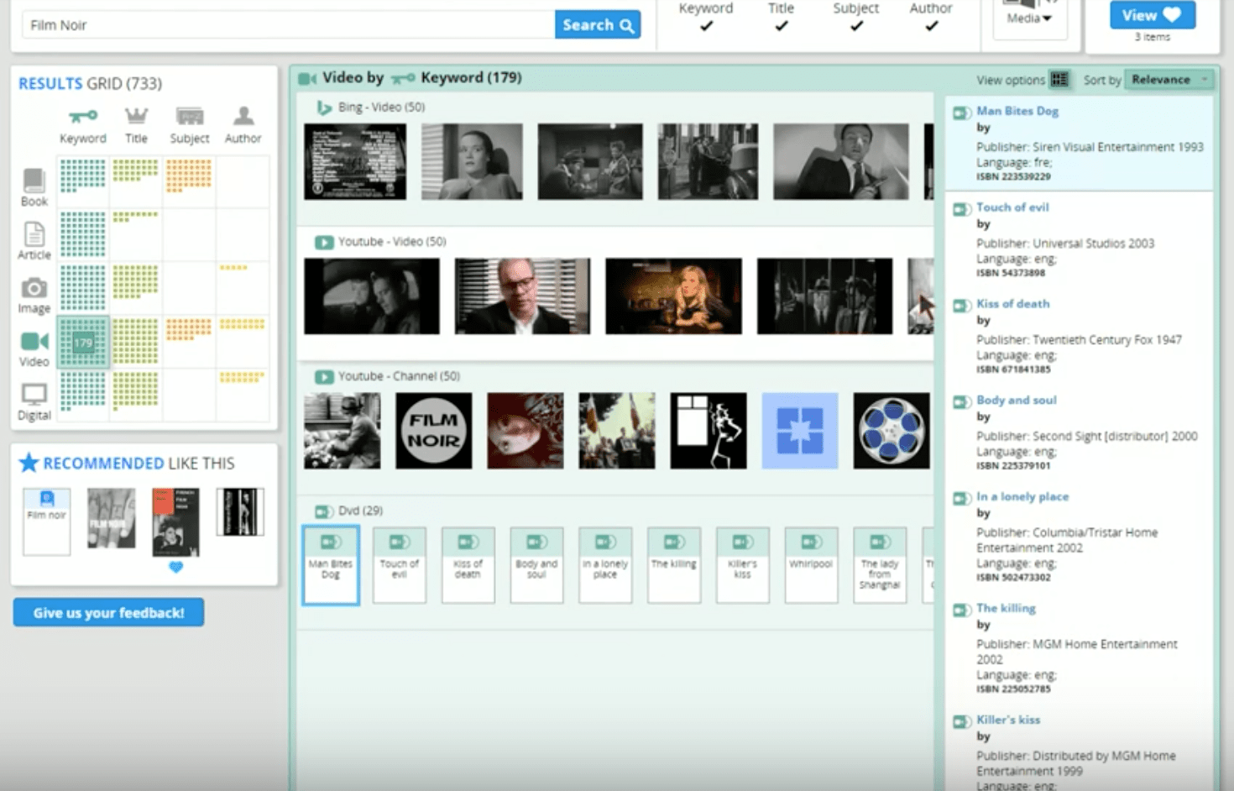Toggle the Title search filter checkmark
Image resolution: width=1234 pixels, height=791 pixels.
(781, 26)
